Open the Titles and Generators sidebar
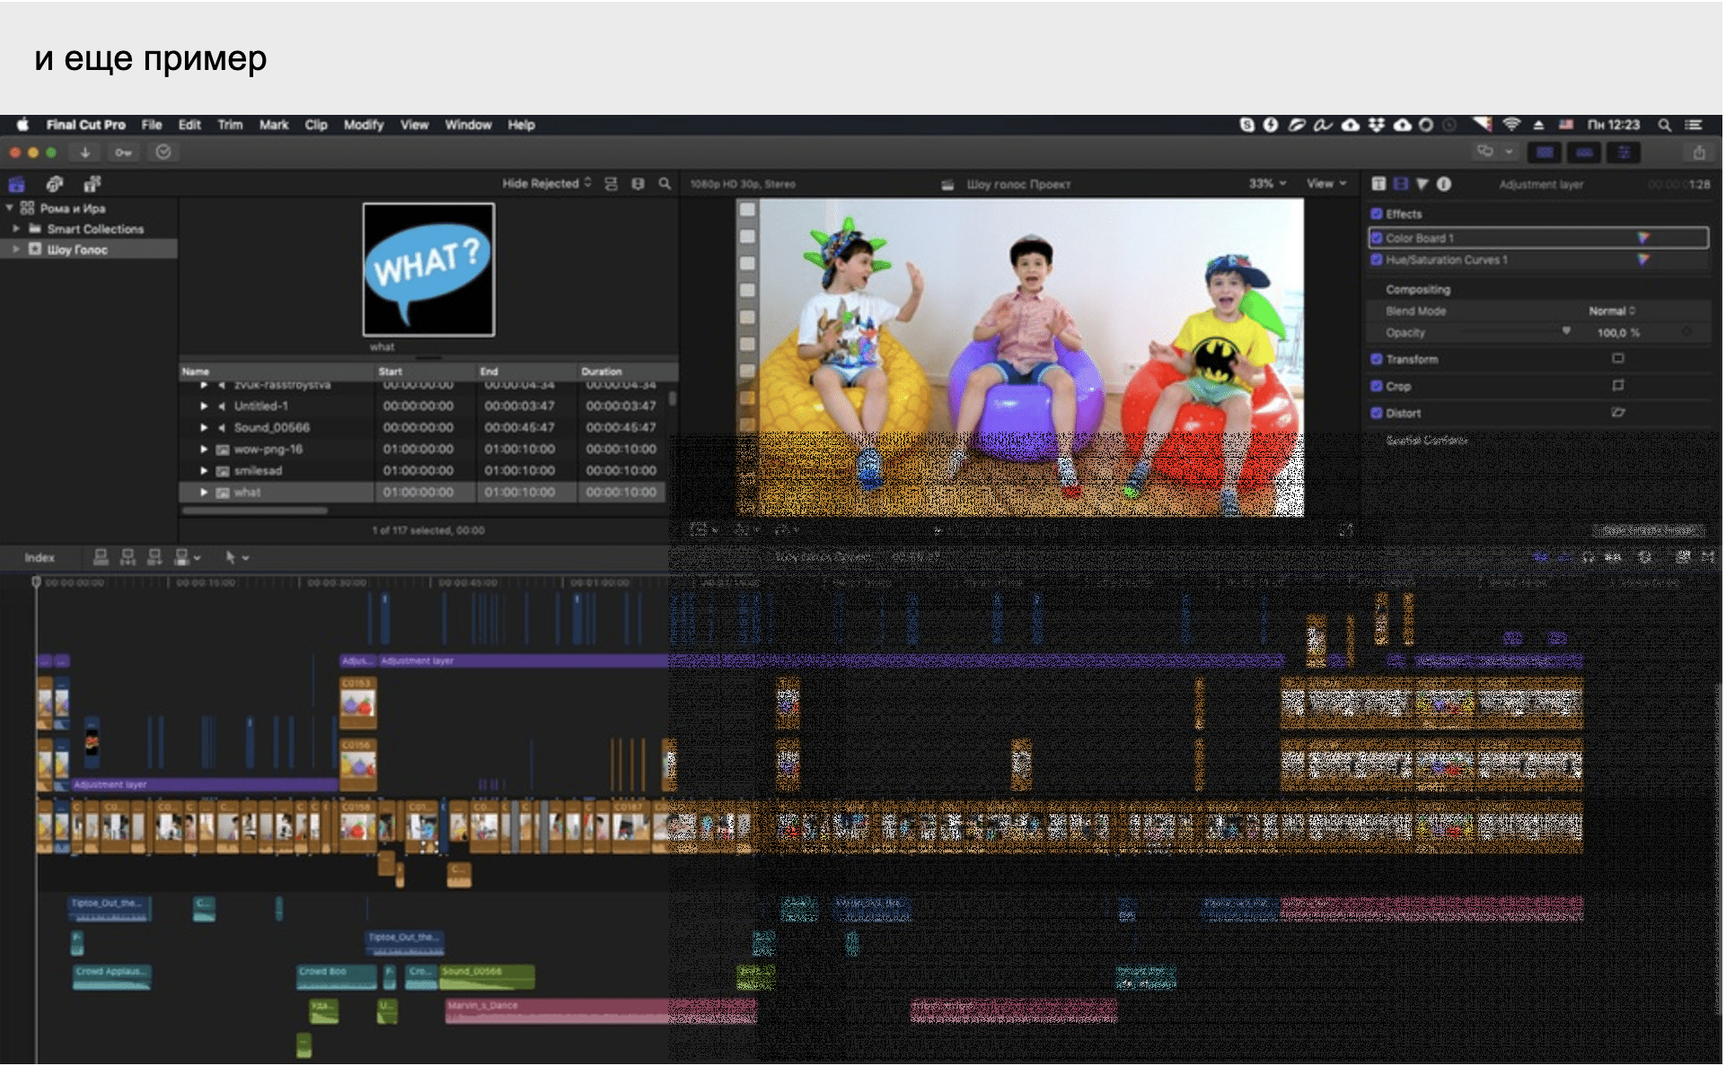Screen dimensions: 1726x1066 [92, 185]
